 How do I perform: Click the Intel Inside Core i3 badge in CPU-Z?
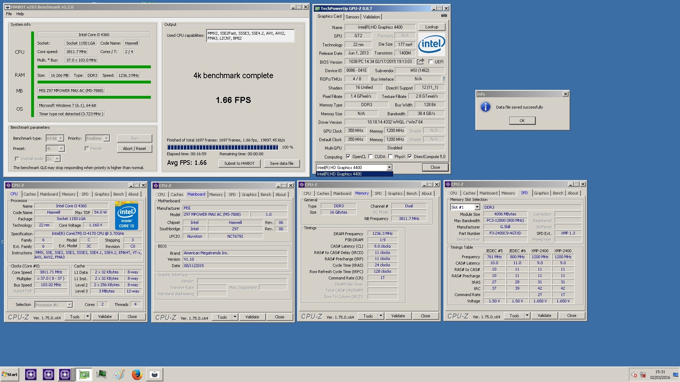(126, 216)
